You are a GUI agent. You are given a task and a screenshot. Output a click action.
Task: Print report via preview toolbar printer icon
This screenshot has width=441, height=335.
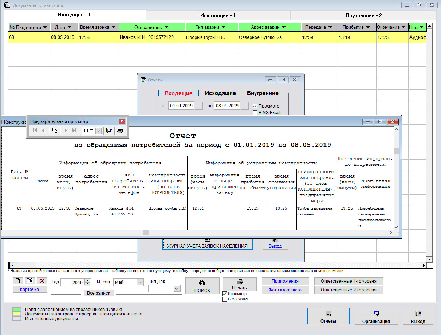coord(120,131)
